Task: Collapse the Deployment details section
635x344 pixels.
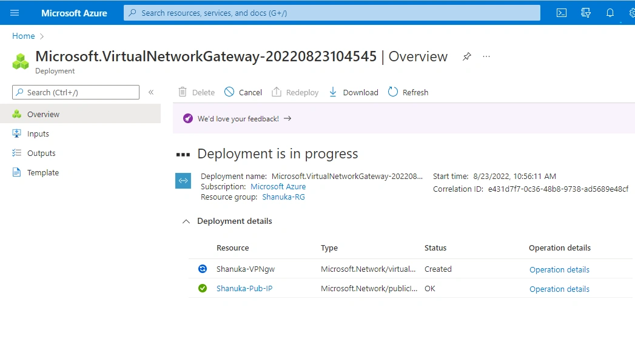Action: (186, 221)
